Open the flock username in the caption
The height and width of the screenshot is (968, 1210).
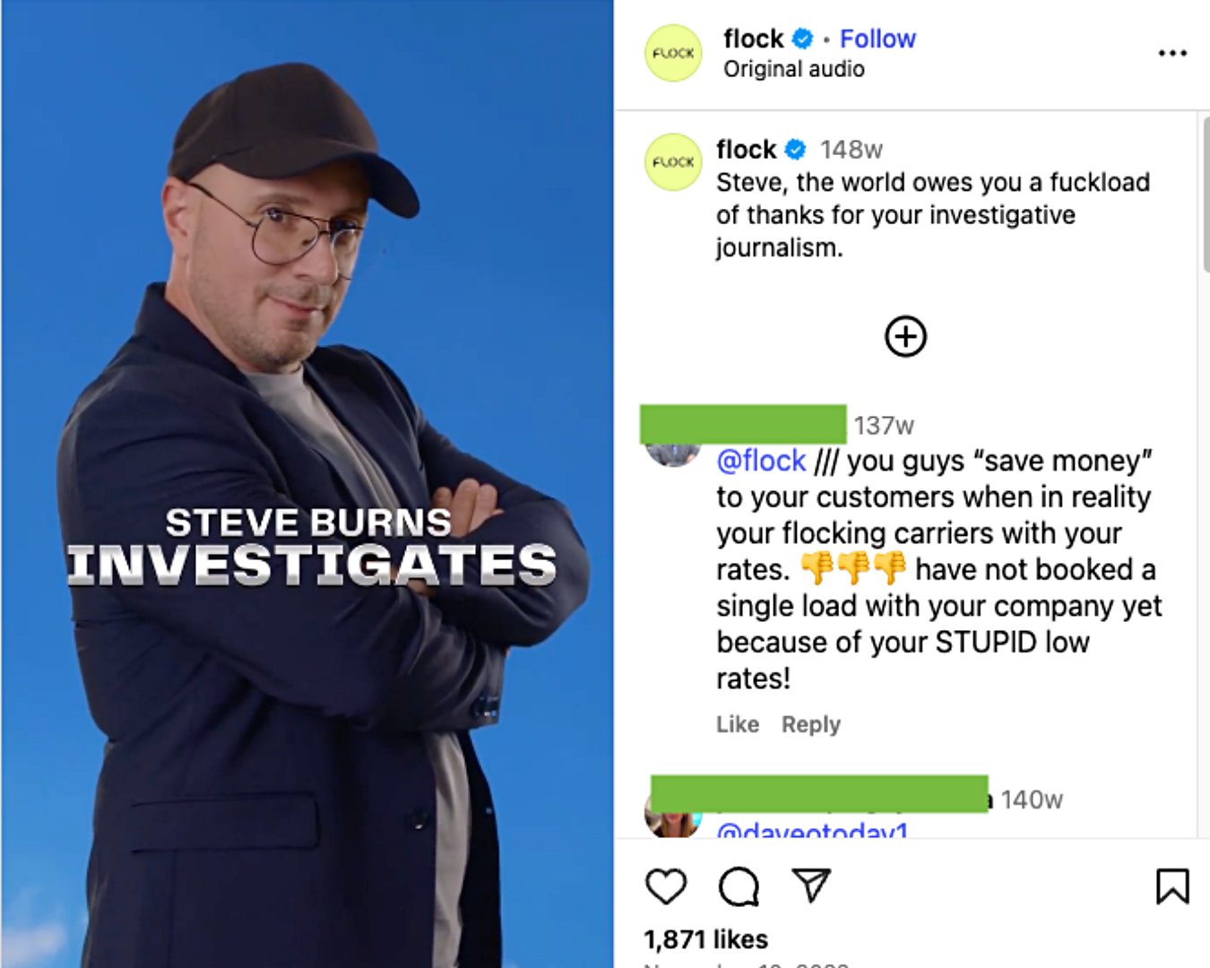coord(747,149)
